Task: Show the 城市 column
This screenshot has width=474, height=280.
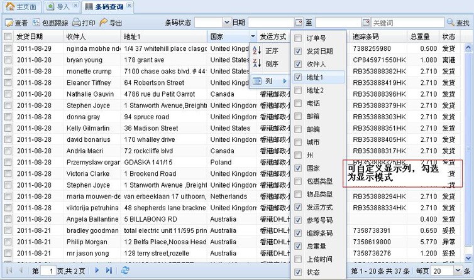Action: [x=298, y=143]
